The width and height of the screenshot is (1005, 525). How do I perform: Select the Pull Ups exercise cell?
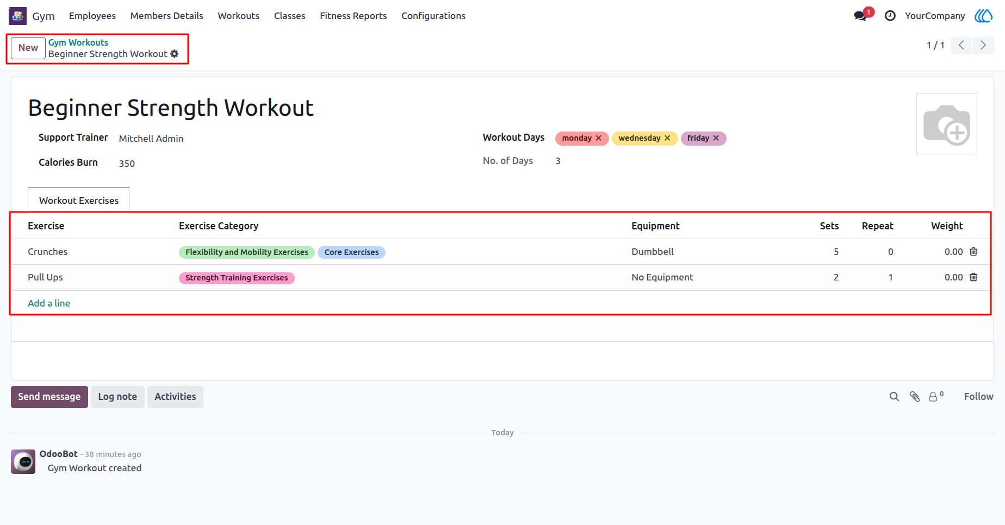(x=45, y=277)
